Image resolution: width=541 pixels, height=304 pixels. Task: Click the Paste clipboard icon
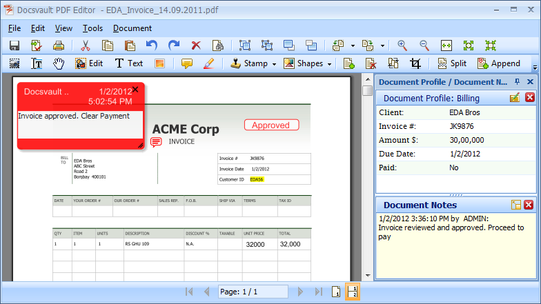[130, 45]
